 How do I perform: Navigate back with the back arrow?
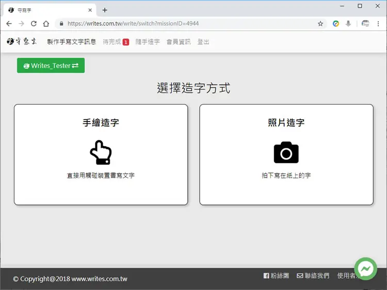point(9,24)
